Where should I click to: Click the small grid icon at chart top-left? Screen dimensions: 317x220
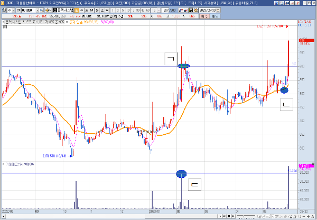(x=5, y=26)
